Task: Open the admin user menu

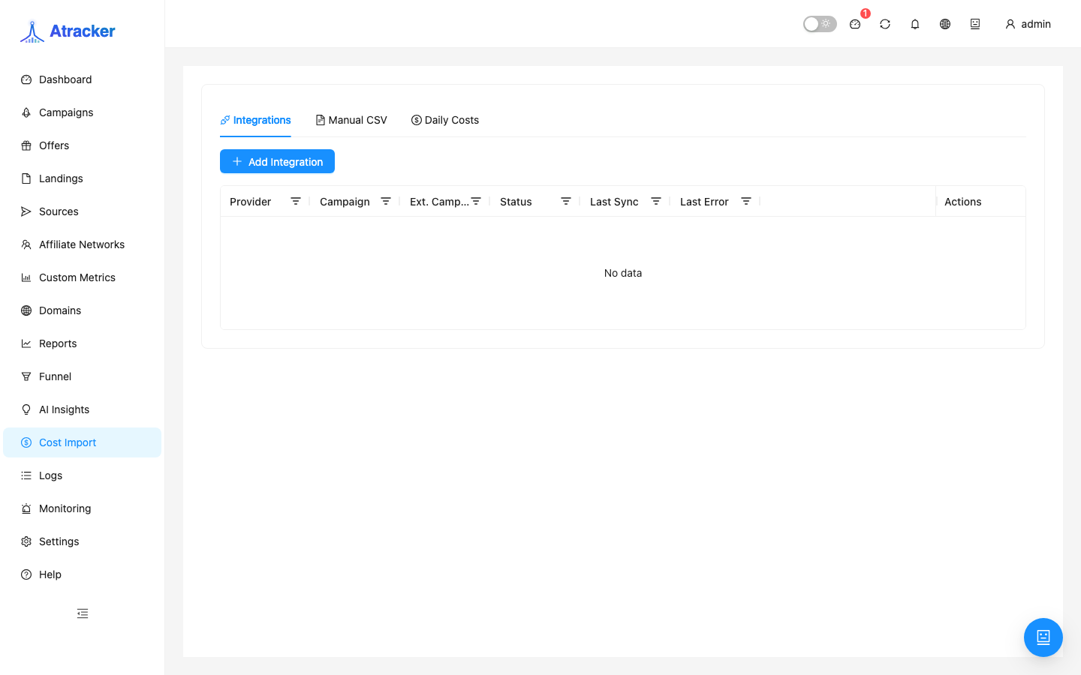Action: (1028, 24)
